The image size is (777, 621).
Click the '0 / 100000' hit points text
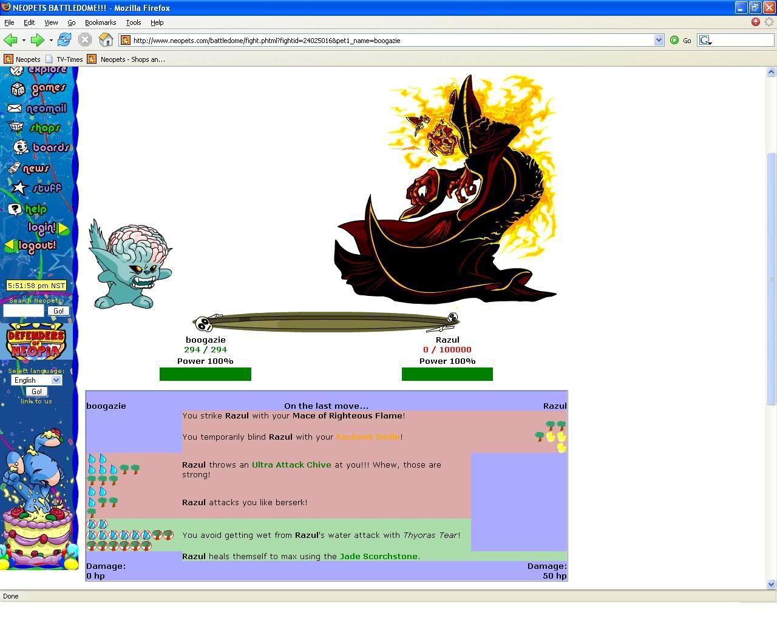pos(447,349)
